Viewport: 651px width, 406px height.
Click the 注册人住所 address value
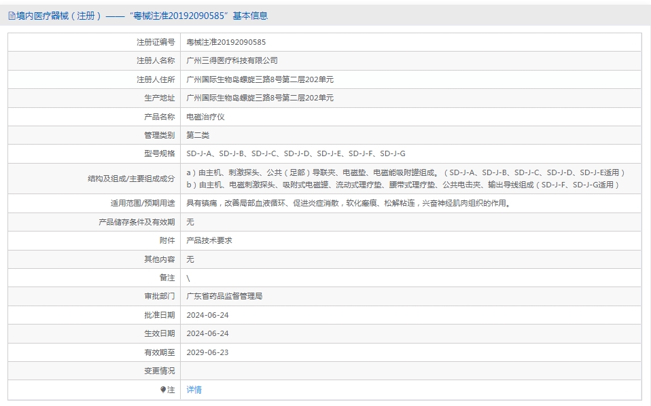click(260, 79)
